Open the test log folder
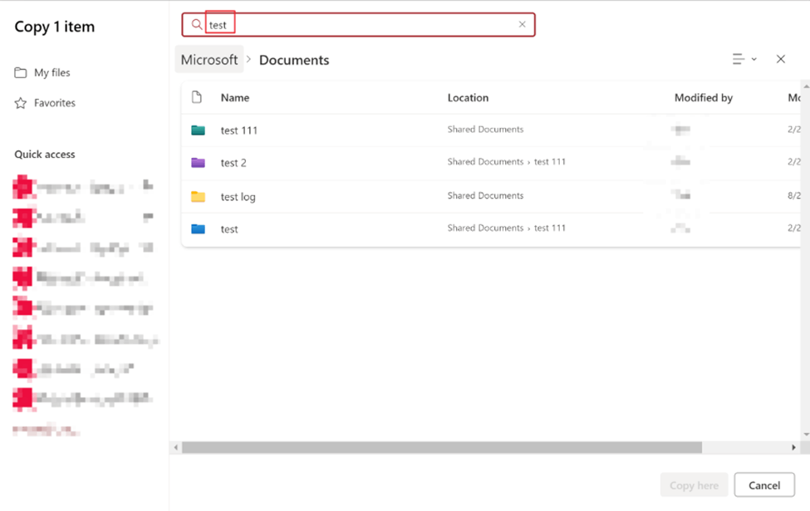The width and height of the screenshot is (810, 511). [x=238, y=197]
